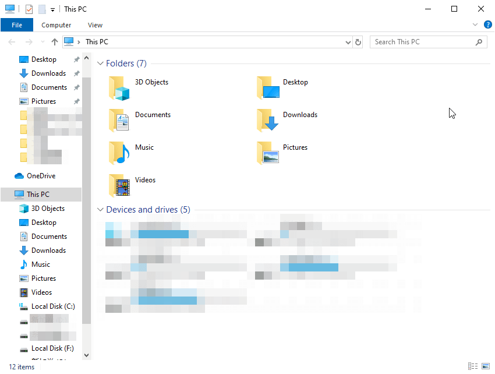Switch to the View ribbon tab
The width and height of the screenshot is (495, 374).
coord(95,24)
